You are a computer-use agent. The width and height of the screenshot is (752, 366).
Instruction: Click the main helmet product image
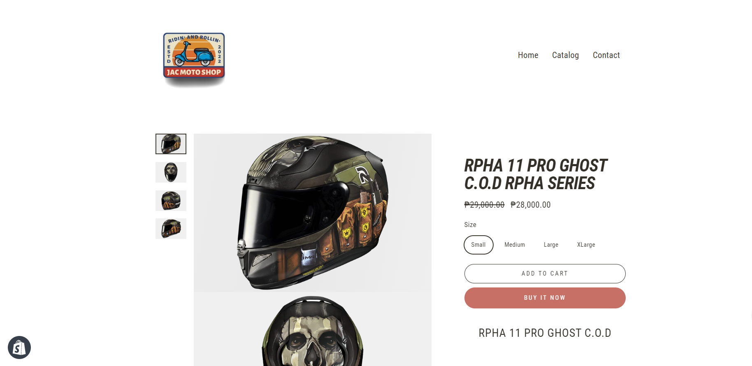tap(313, 213)
